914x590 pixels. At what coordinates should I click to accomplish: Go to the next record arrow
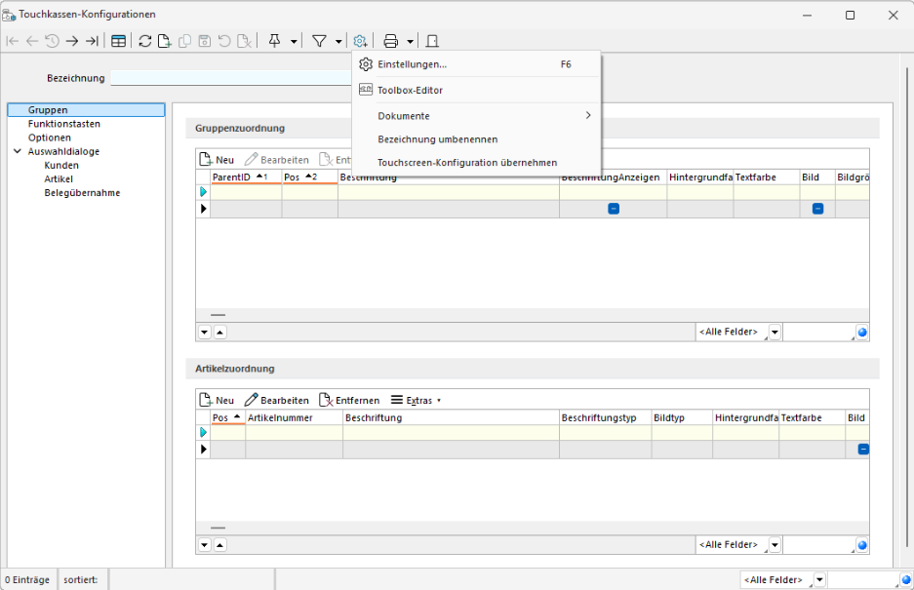[x=72, y=41]
